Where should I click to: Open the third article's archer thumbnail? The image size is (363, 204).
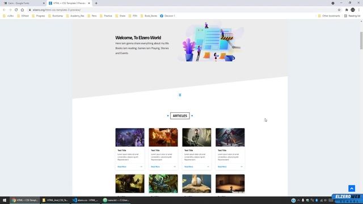(197, 137)
